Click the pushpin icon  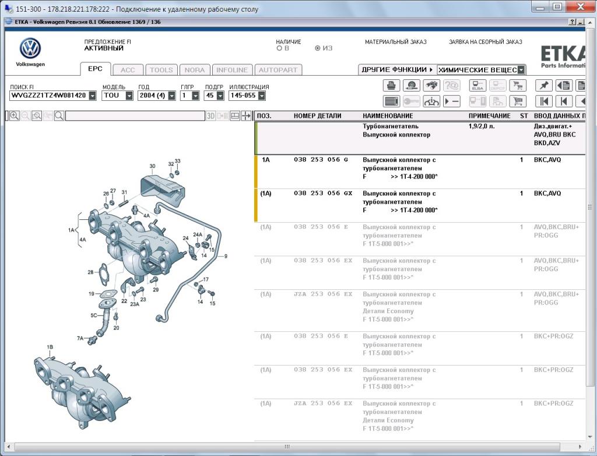pyautogui.click(x=544, y=85)
